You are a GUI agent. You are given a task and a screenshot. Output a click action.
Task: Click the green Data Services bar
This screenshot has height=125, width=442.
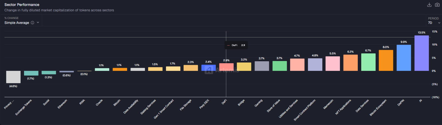(x=368, y=62)
